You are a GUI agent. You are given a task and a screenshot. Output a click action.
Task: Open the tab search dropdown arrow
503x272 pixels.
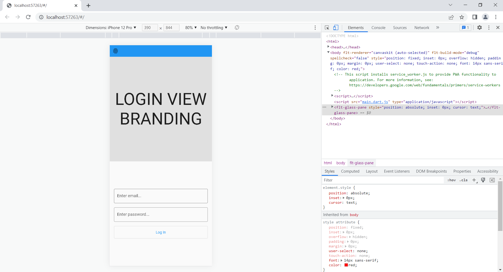pos(450,5)
